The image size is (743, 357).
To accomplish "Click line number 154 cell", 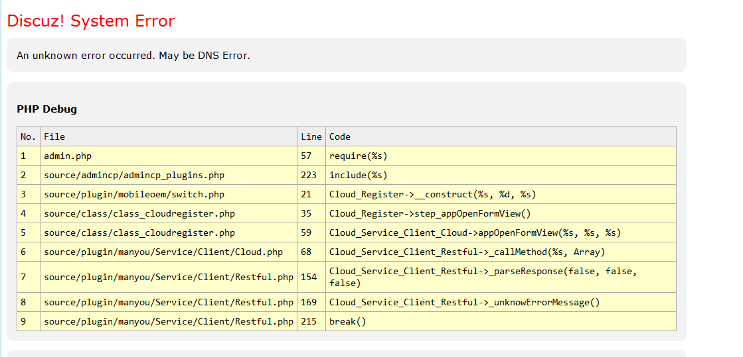I will pos(311,277).
